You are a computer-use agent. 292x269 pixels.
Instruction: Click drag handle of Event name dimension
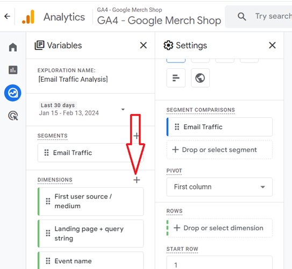48,261
